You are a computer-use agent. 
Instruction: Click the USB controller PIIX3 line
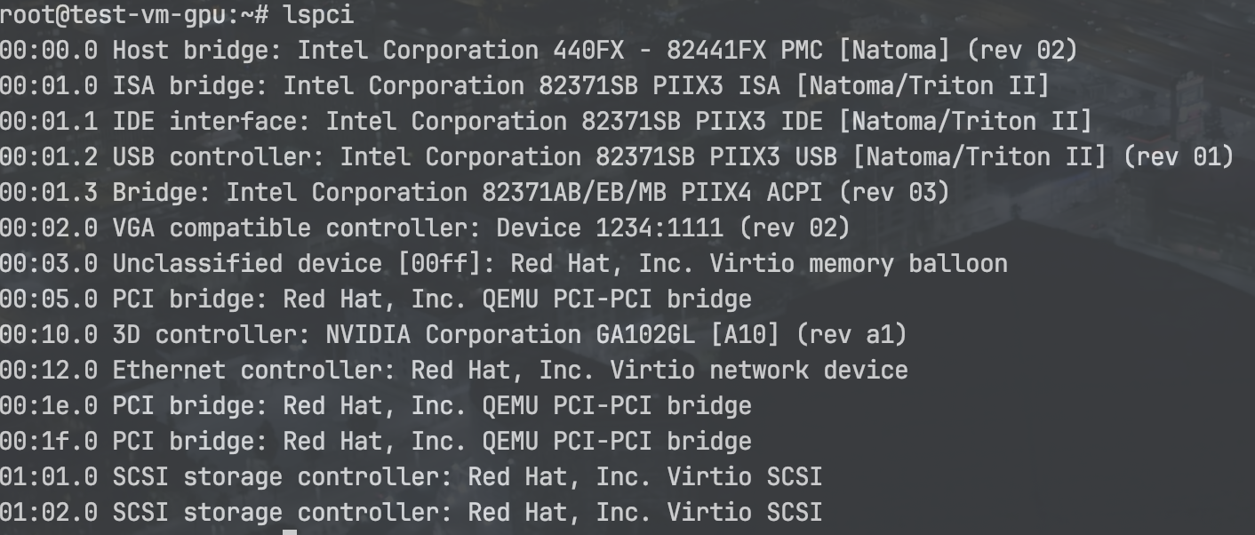click(616, 156)
